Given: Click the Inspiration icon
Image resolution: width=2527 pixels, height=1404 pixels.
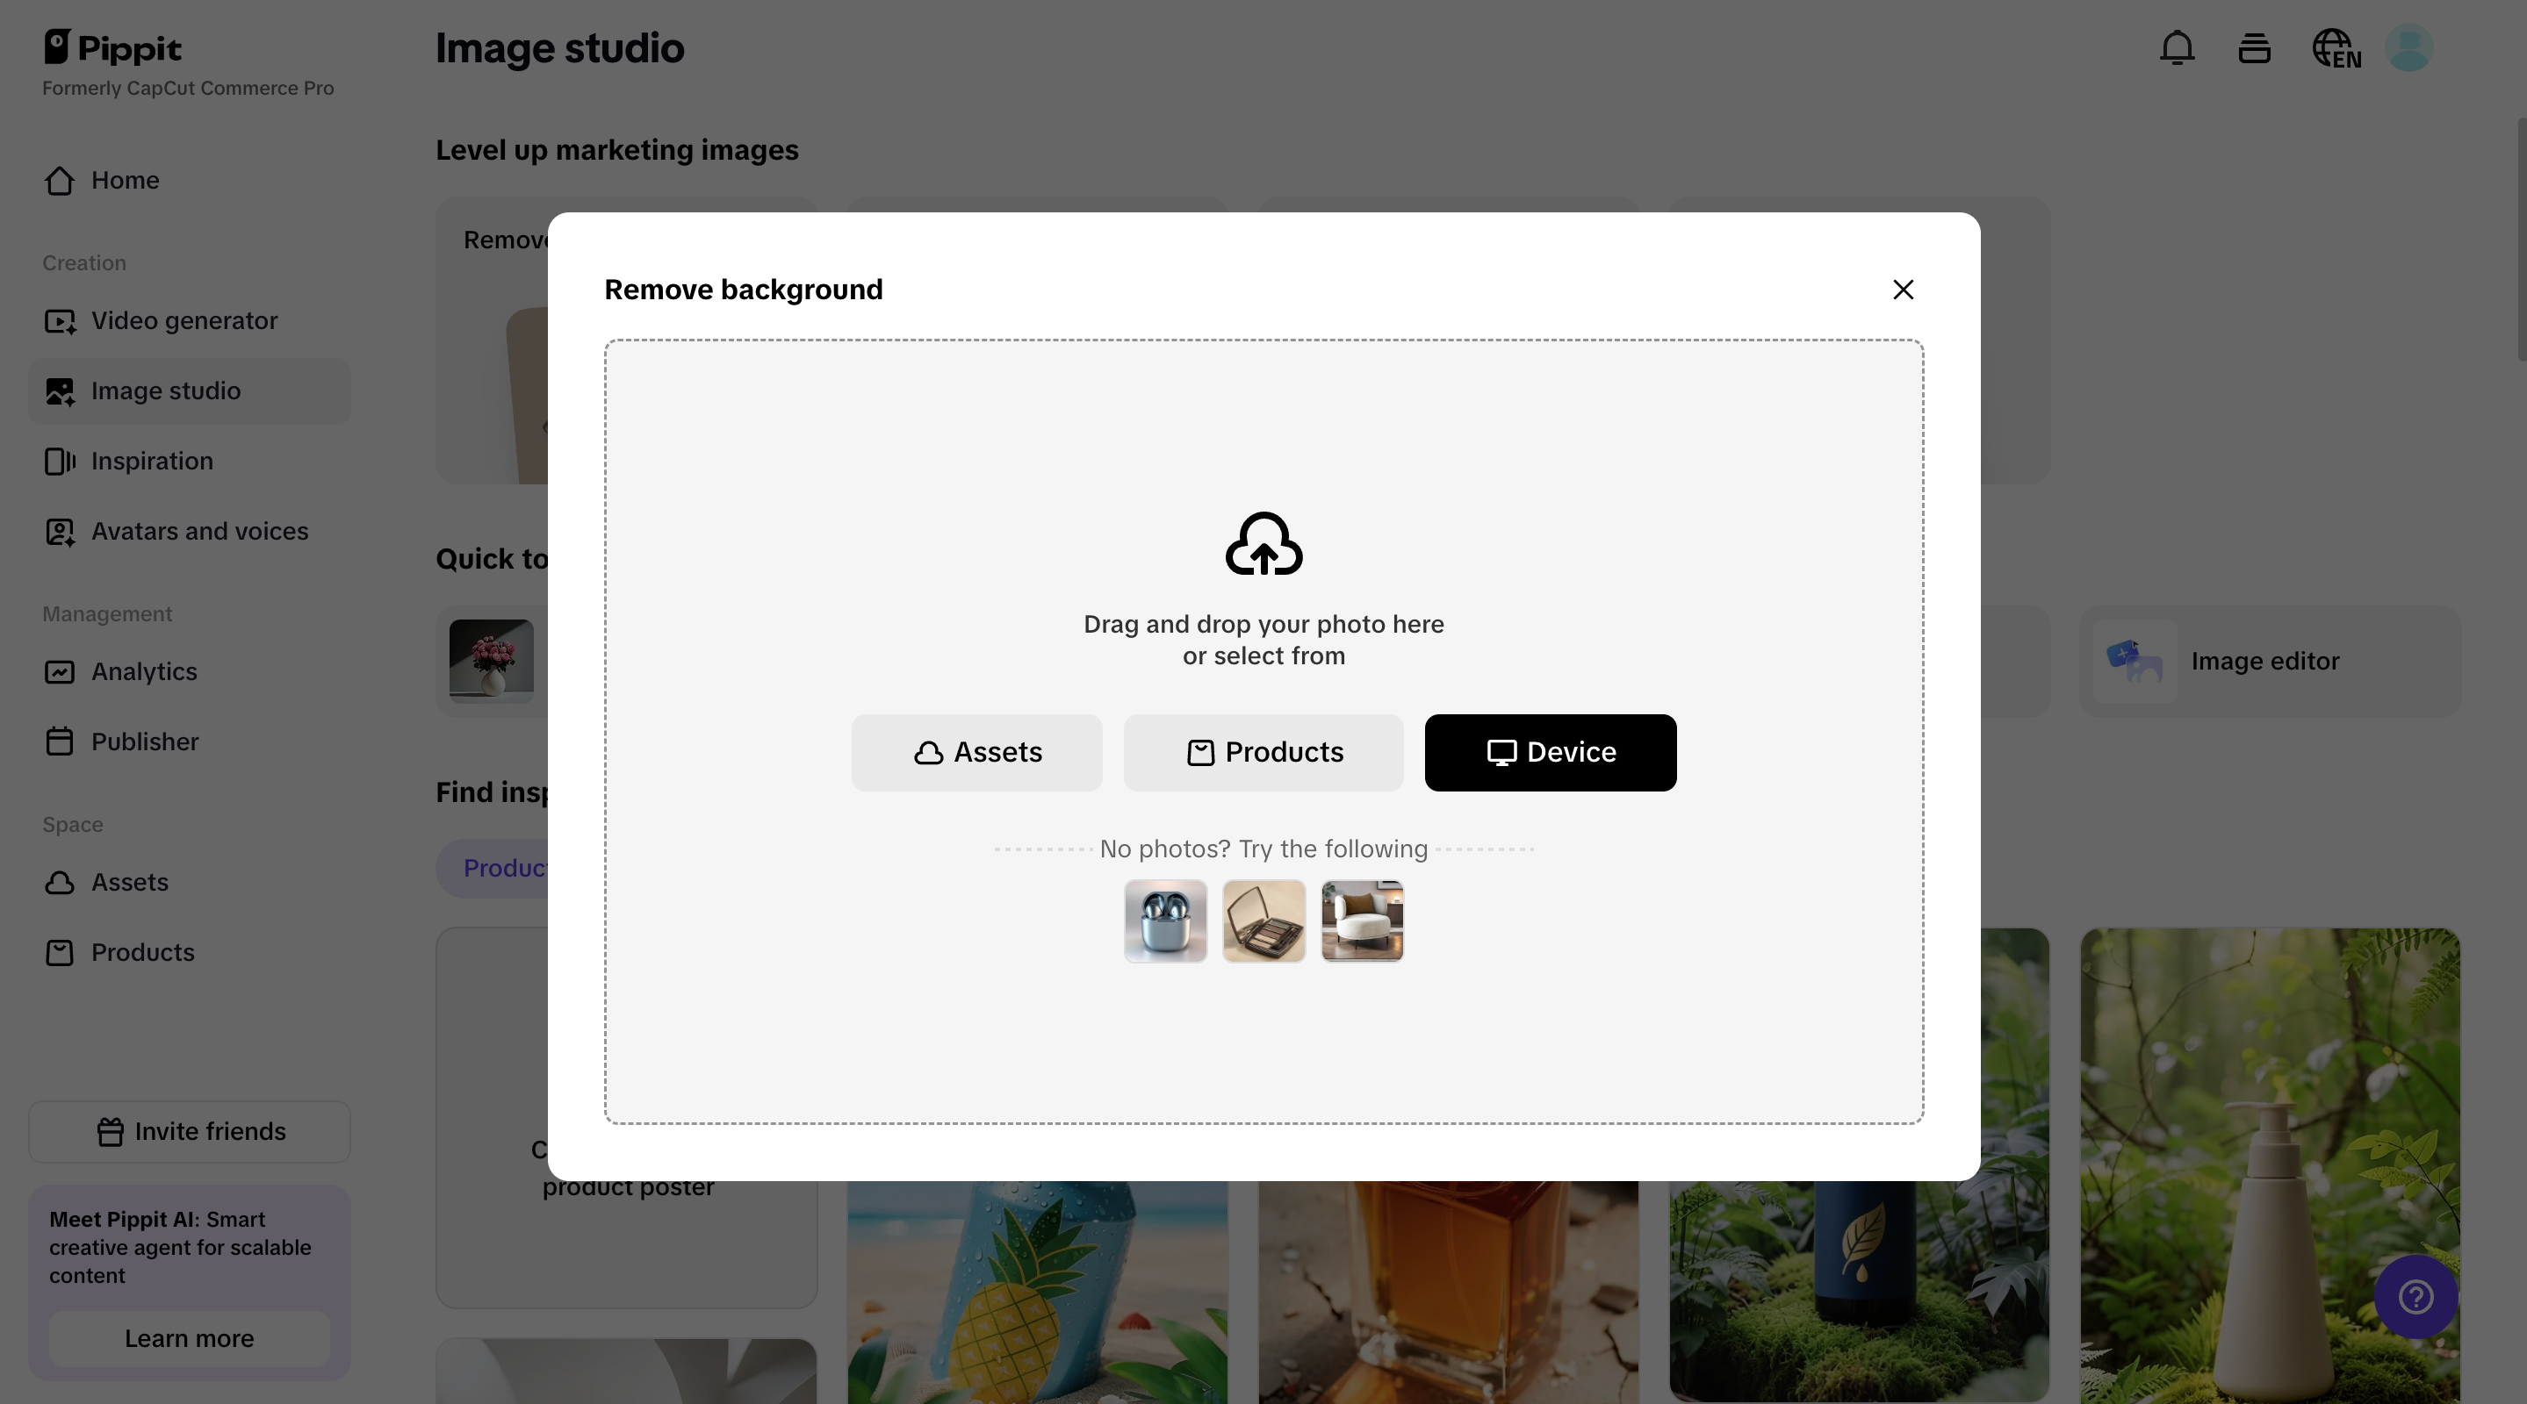Looking at the screenshot, I should click(60, 461).
